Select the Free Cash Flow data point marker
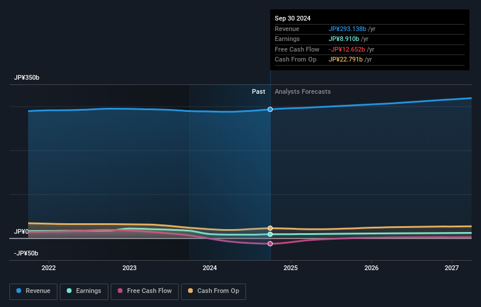Screen dimensions: 481x307 [x=270, y=244]
